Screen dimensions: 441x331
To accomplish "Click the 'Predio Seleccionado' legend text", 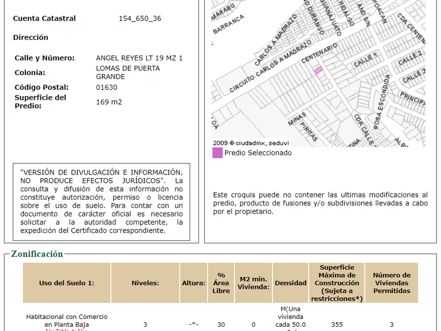I will [258, 153].
